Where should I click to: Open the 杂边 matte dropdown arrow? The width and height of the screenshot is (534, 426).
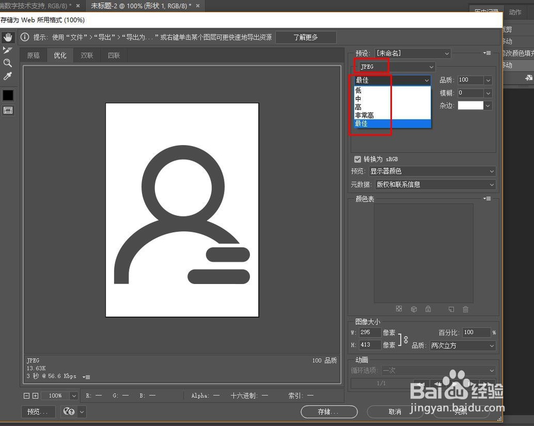click(x=488, y=106)
